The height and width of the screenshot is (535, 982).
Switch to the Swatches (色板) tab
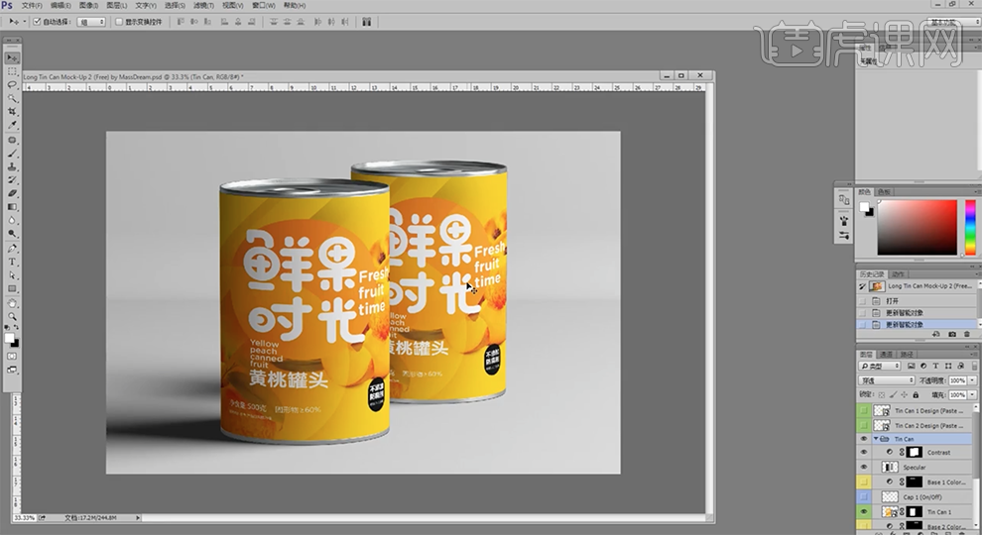(885, 191)
